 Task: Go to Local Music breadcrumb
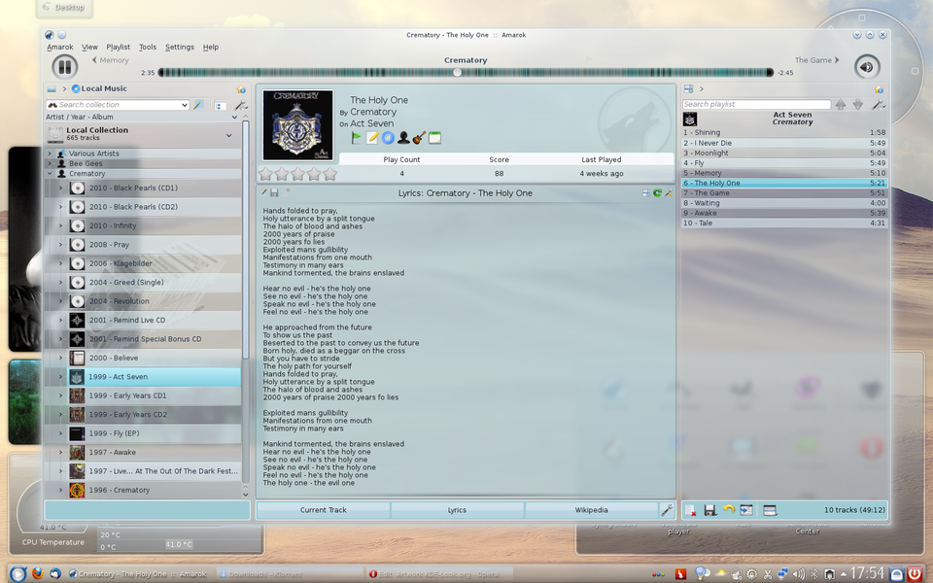click(x=99, y=88)
